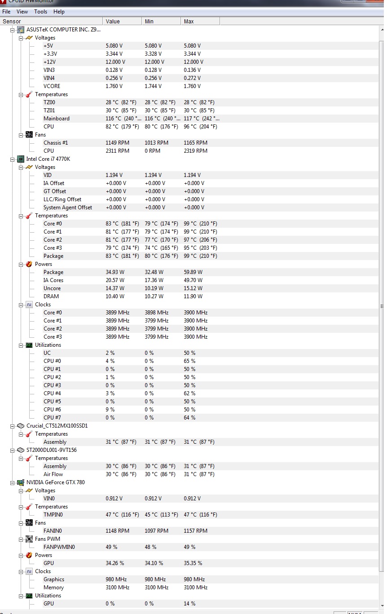Click the thermometer icon under GeForce GTX 780
The height and width of the screenshot is (614, 387).
pyautogui.click(x=29, y=507)
